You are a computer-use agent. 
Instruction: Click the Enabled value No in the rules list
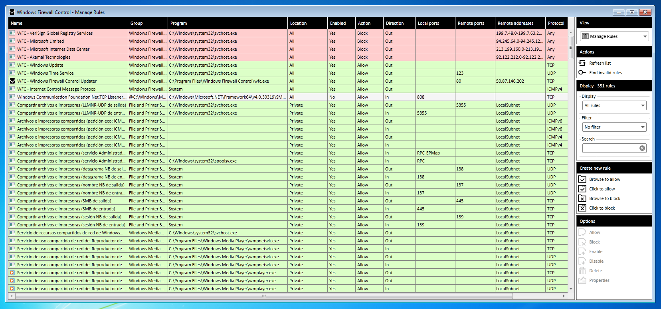pyautogui.click(x=332, y=97)
